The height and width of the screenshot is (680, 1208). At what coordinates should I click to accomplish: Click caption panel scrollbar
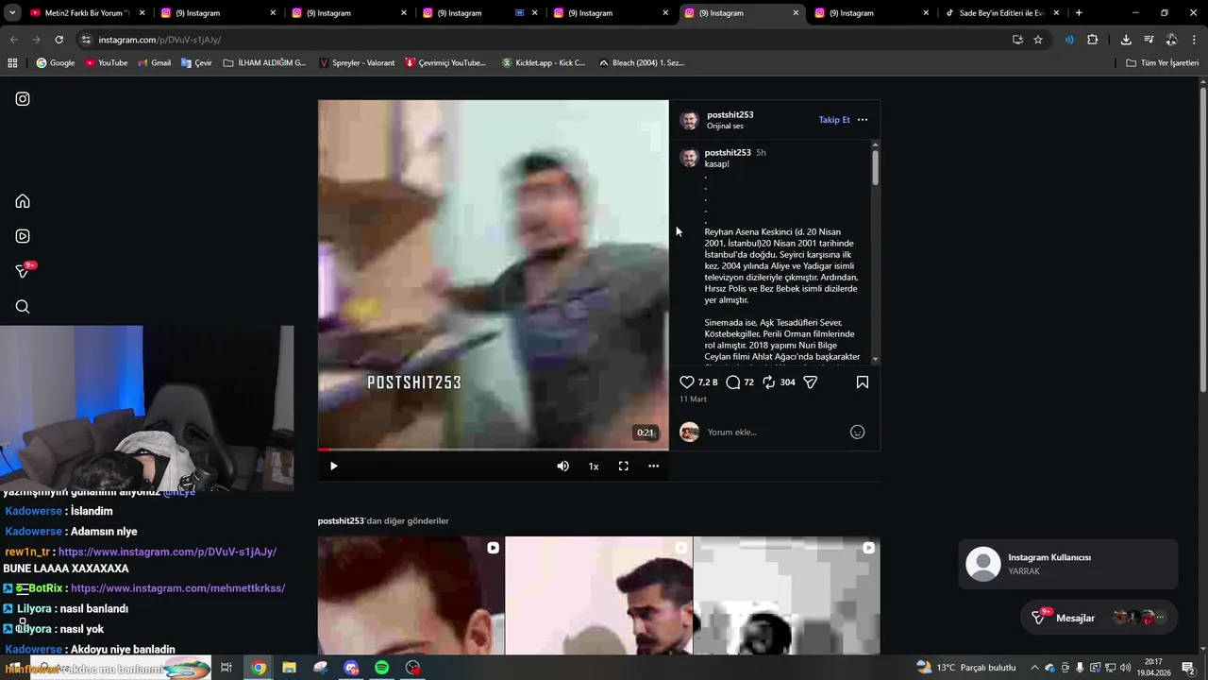(x=875, y=167)
